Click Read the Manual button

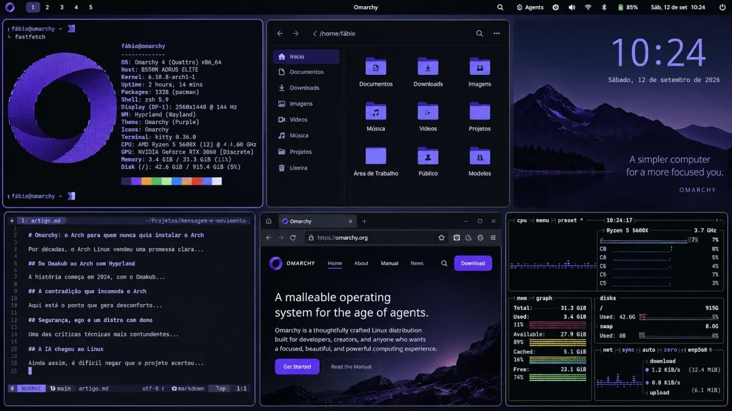[x=351, y=367]
